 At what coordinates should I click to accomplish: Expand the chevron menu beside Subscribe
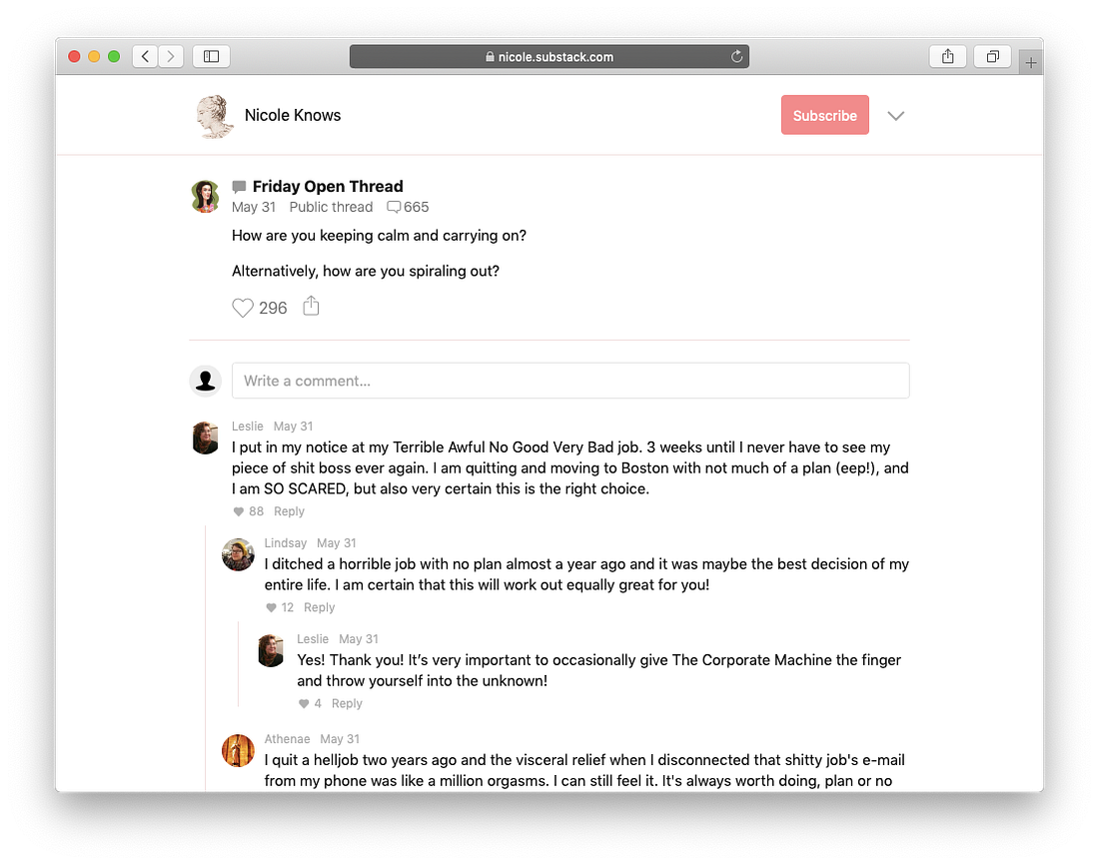click(x=896, y=116)
